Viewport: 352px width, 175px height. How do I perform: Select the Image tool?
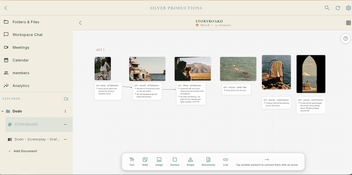coord(159,162)
